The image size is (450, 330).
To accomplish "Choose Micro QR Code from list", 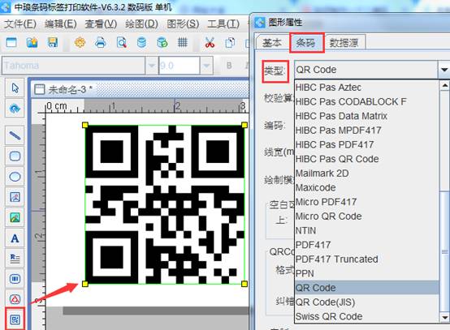I will click(x=329, y=216).
